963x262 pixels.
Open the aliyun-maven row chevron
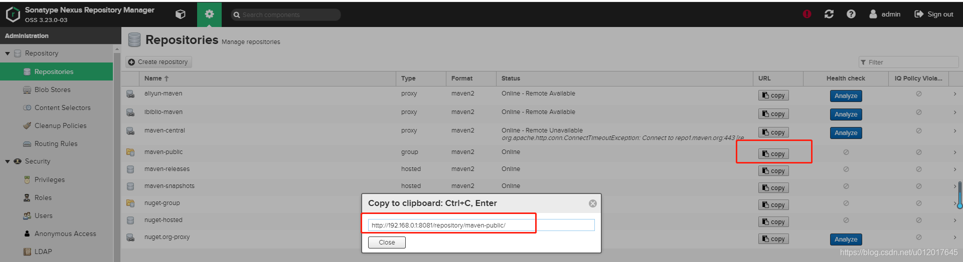coord(955,94)
